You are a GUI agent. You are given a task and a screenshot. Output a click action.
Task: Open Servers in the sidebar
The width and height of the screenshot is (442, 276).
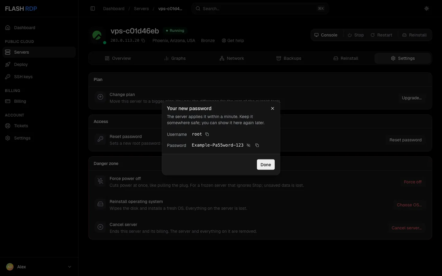click(39, 52)
